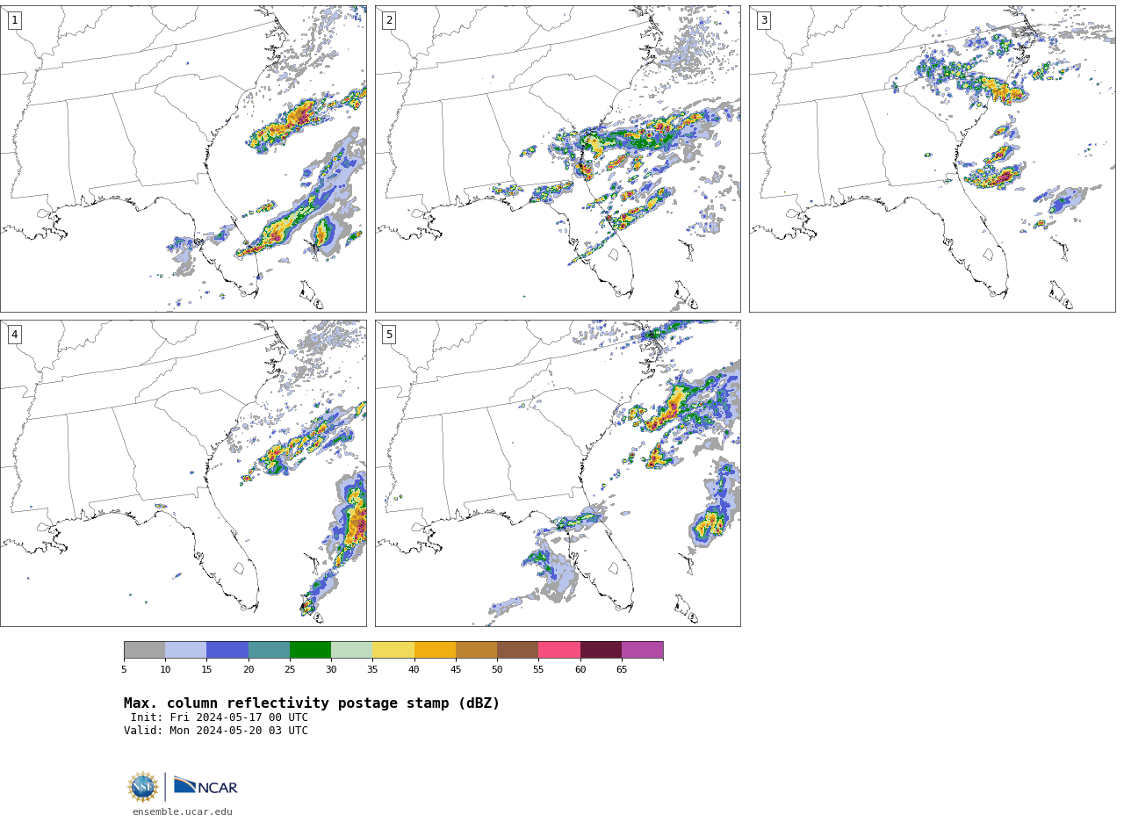Click the Valid: Mon 2024-05-20 03 UTC line
This screenshot has height=822, width=1124.
(216, 731)
